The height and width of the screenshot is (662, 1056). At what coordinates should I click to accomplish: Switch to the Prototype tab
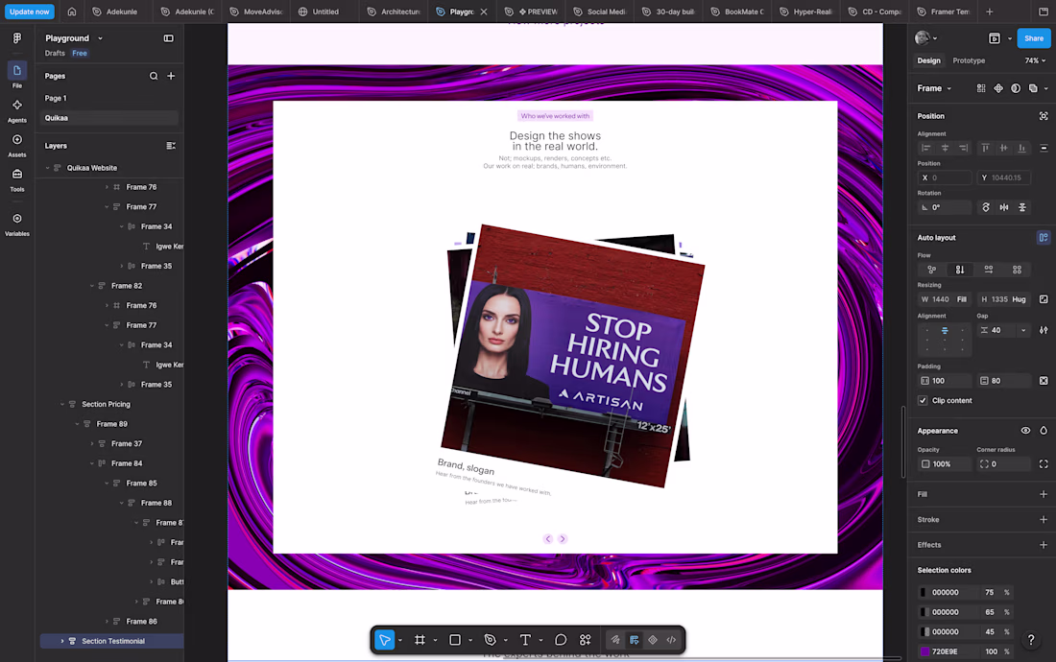tap(969, 60)
